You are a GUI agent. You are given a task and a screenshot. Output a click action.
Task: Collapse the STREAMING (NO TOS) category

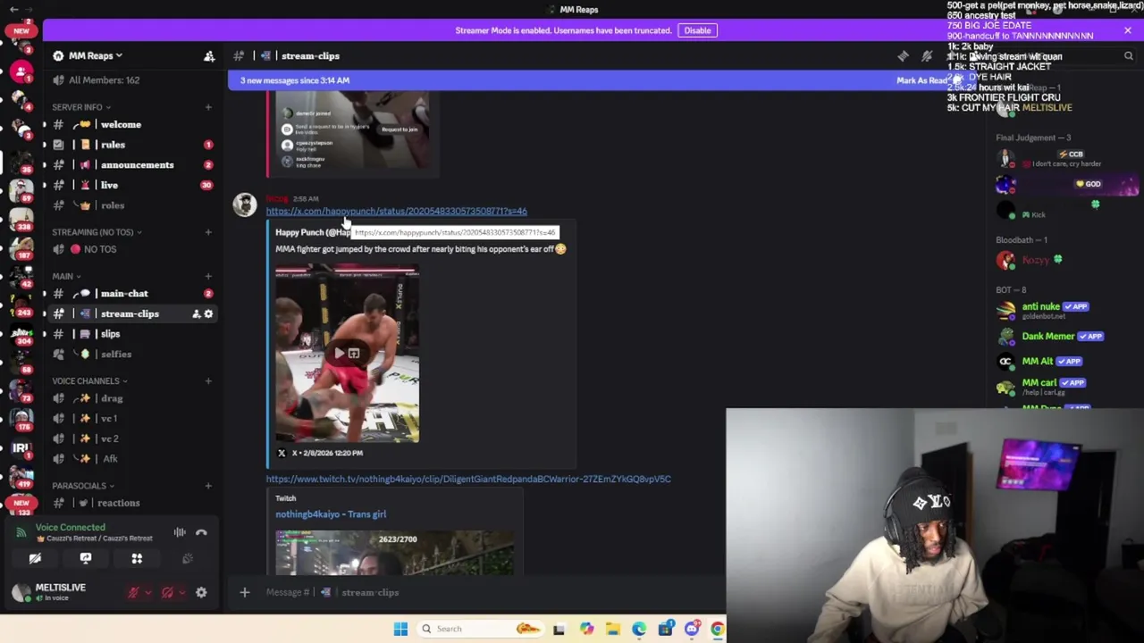click(96, 232)
